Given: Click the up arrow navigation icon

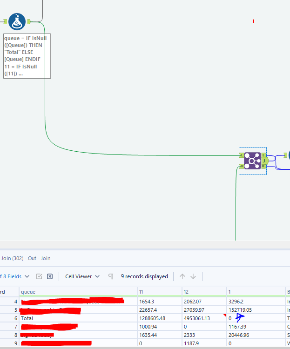Looking at the screenshot, I should (x=182, y=276).
